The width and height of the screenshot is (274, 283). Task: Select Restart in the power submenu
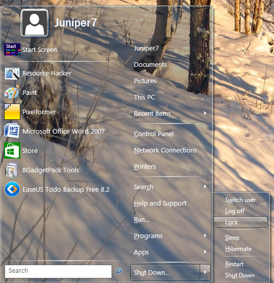click(x=234, y=264)
